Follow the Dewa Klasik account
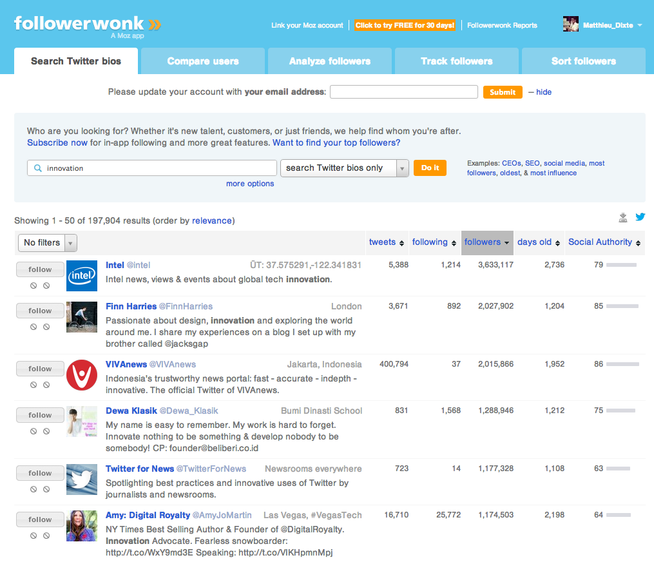The width and height of the screenshot is (654, 562). pos(40,415)
